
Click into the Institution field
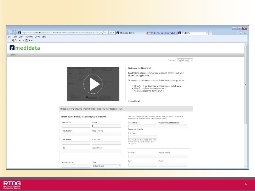106,143
